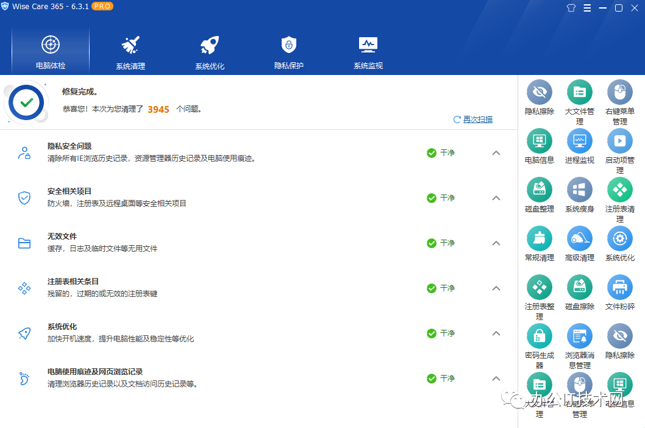Viewport: 645px width, 428px height.
Task: Open the skin/theme shirt icon
Action: click(571, 8)
